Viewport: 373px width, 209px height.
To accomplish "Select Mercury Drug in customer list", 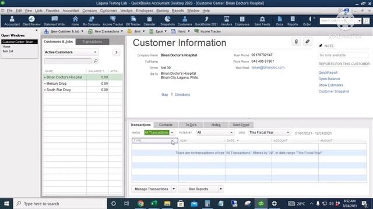I will 83,84.
